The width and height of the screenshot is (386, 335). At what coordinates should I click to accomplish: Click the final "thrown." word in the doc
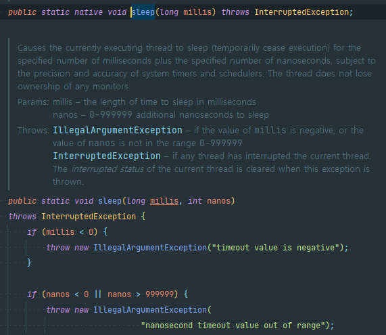point(68,182)
